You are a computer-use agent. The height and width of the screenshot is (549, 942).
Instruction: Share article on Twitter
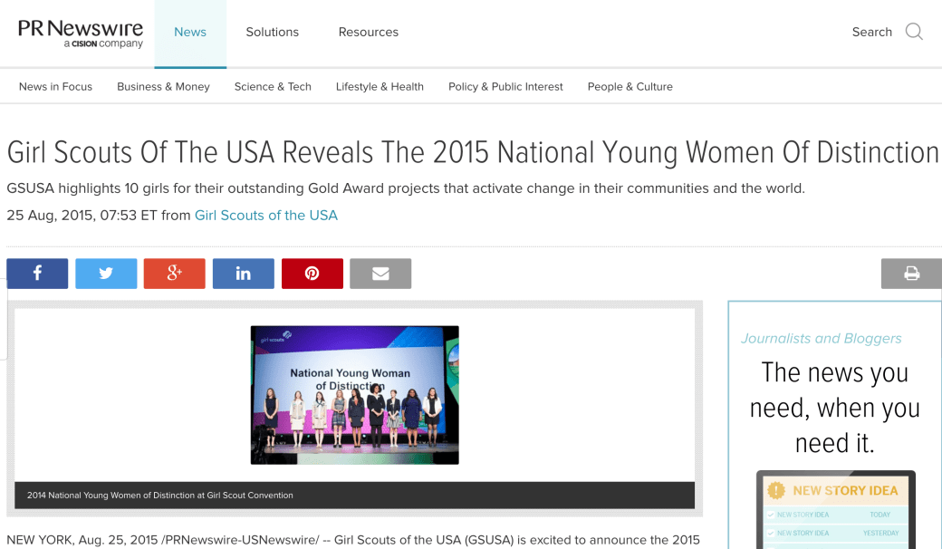106,274
